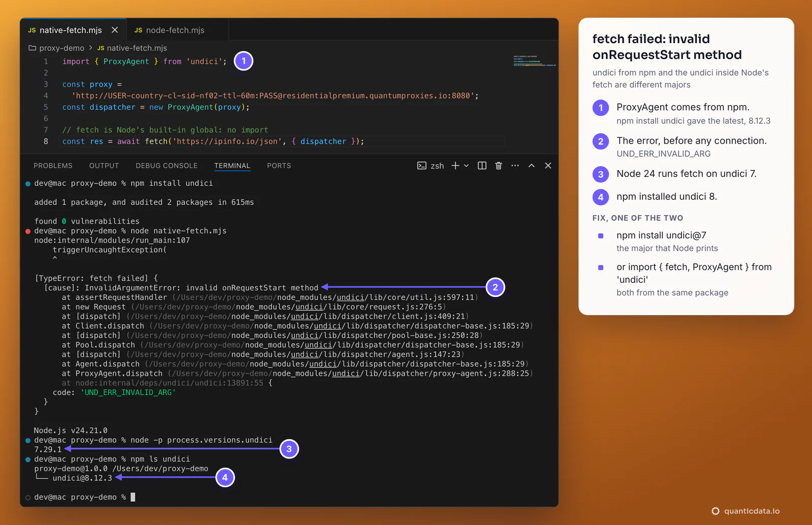The image size is (812, 525).
Task: Click the 'UND_ERR_INVALID_ARG' code in terminal output
Action: coord(128,393)
